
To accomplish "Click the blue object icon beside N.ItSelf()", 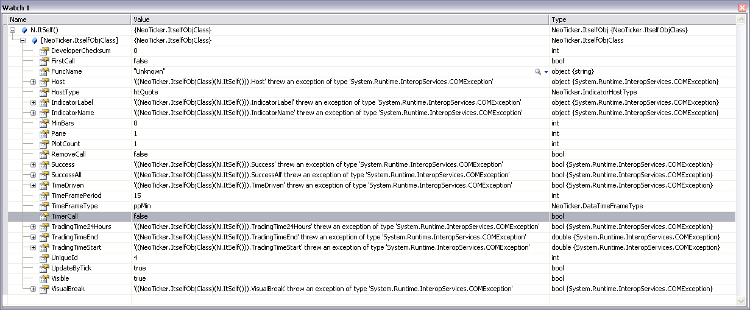I will point(24,30).
